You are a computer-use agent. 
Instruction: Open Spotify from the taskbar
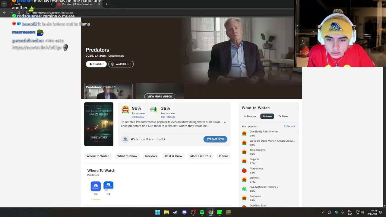point(202,212)
